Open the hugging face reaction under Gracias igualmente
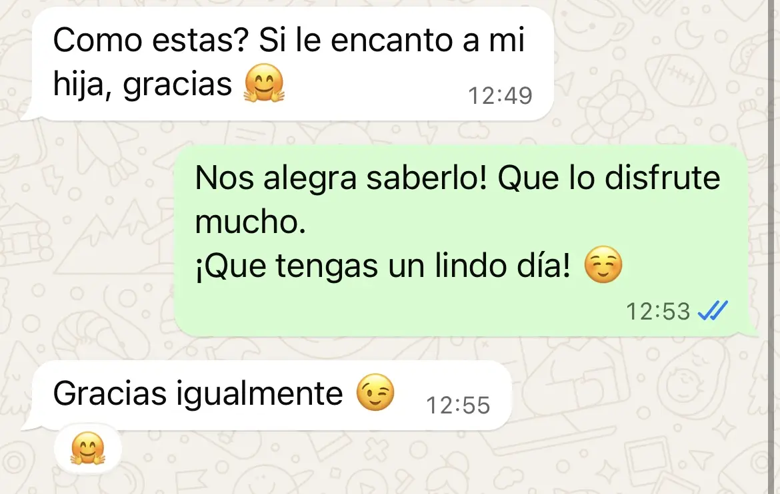The image size is (780, 494). coord(88,448)
